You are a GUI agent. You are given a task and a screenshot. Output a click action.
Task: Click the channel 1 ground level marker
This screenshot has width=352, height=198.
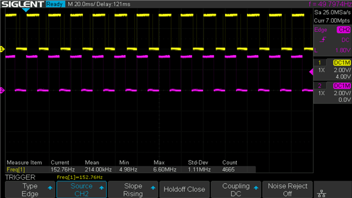click(2, 49)
